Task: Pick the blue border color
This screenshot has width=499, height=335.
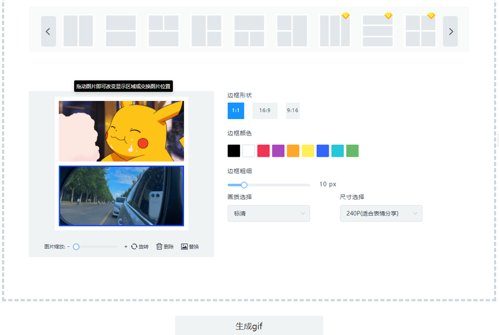Action: click(x=322, y=151)
